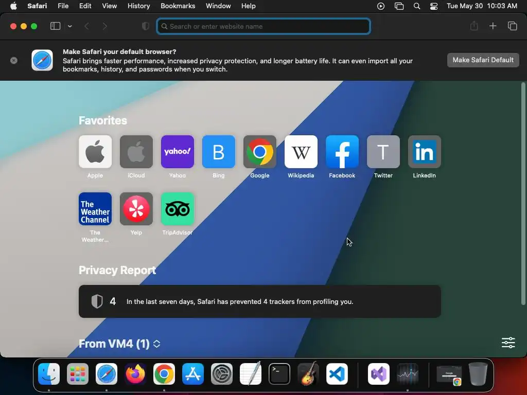Open the Bookmarks menu

[x=178, y=6]
